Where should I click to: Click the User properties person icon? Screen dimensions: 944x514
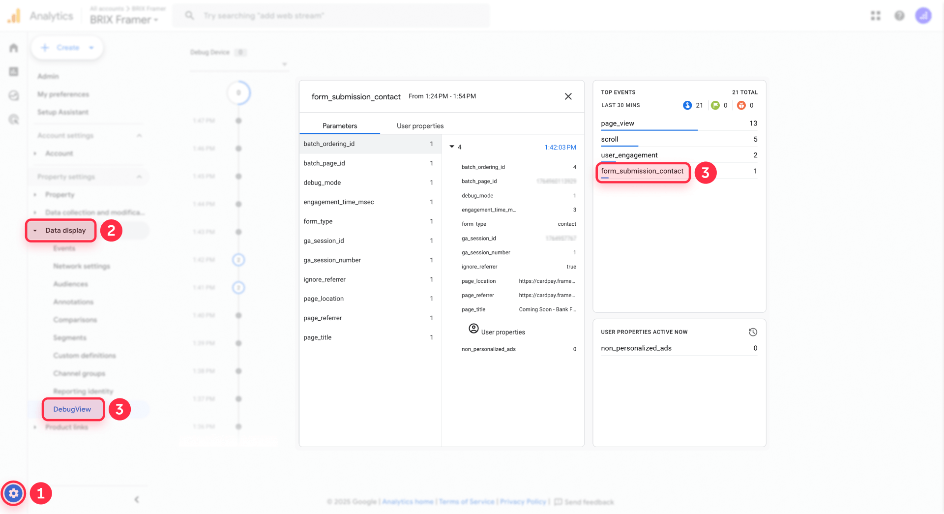pyautogui.click(x=473, y=329)
